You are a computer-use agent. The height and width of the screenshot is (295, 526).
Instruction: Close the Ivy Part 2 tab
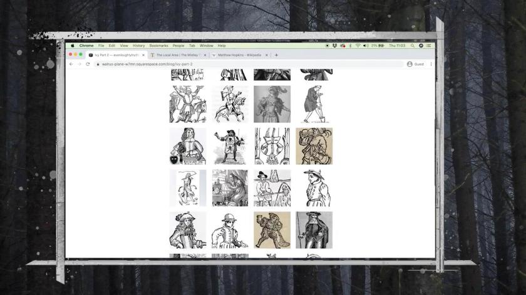[143, 55]
